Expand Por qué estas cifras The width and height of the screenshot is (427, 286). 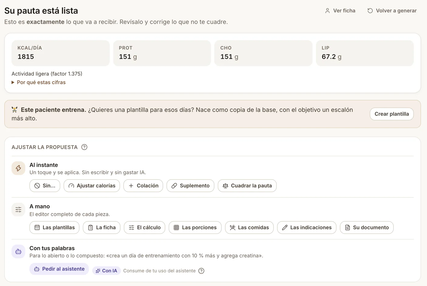[x=38, y=82]
